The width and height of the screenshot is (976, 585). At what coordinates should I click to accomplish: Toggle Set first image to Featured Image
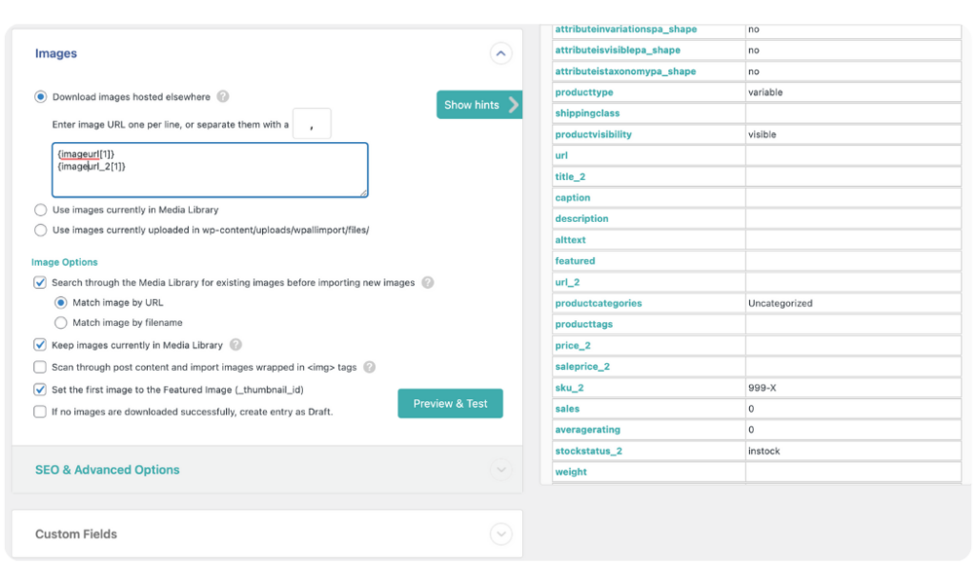[40, 390]
